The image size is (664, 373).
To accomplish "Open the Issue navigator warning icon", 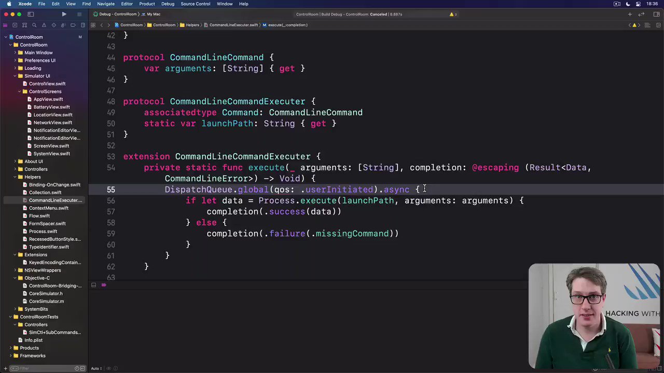I will point(44,25).
